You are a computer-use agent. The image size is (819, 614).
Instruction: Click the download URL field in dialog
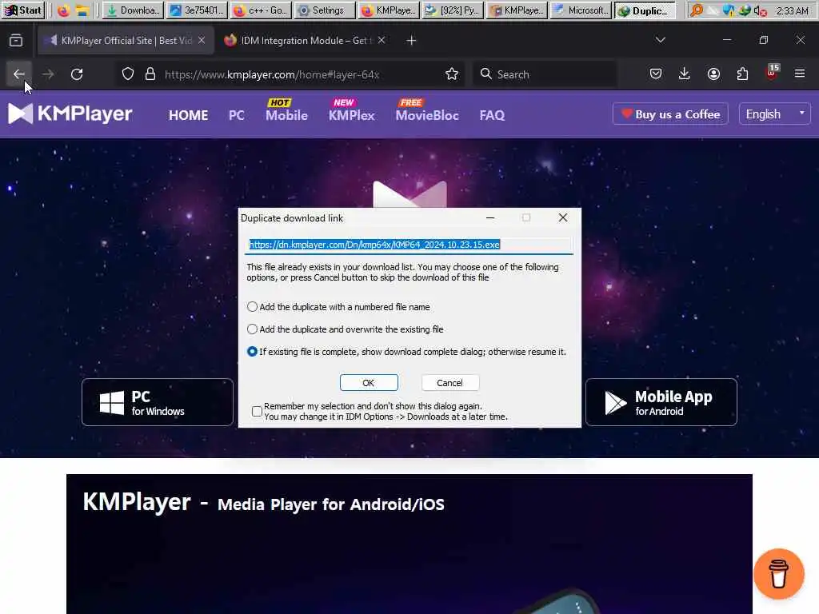point(409,245)
